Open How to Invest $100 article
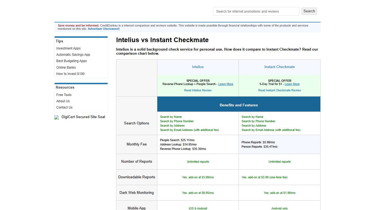The height and width of the screenshot is (210, 375). tap(70, 74)
